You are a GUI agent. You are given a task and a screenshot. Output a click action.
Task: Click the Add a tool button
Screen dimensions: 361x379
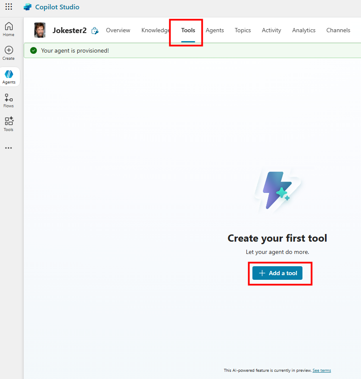[277, 273]
